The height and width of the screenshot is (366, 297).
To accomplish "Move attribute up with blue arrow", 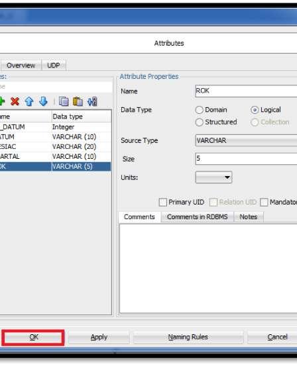I will coord(29,101).
